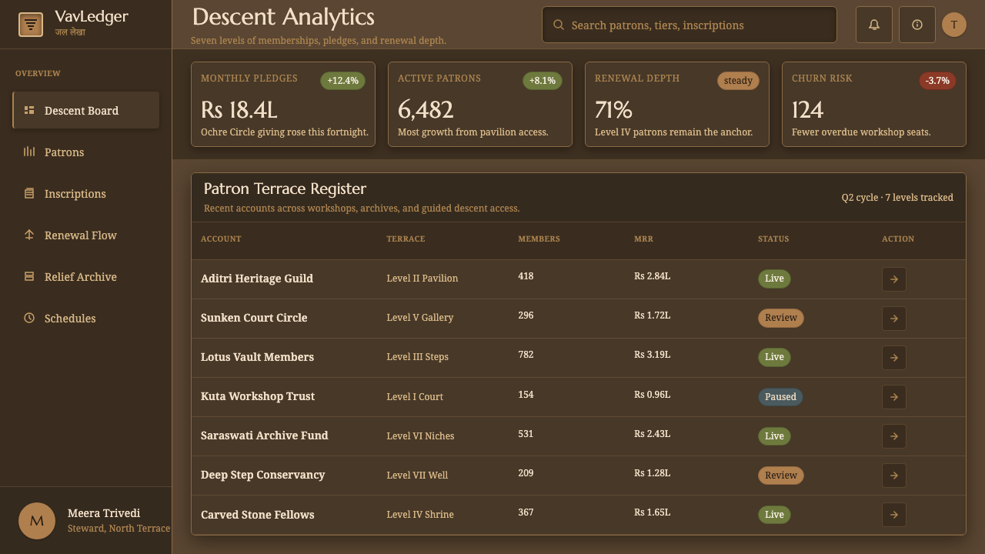Go to Descent Board
The image size is (985, 554).
pos(86,110)
